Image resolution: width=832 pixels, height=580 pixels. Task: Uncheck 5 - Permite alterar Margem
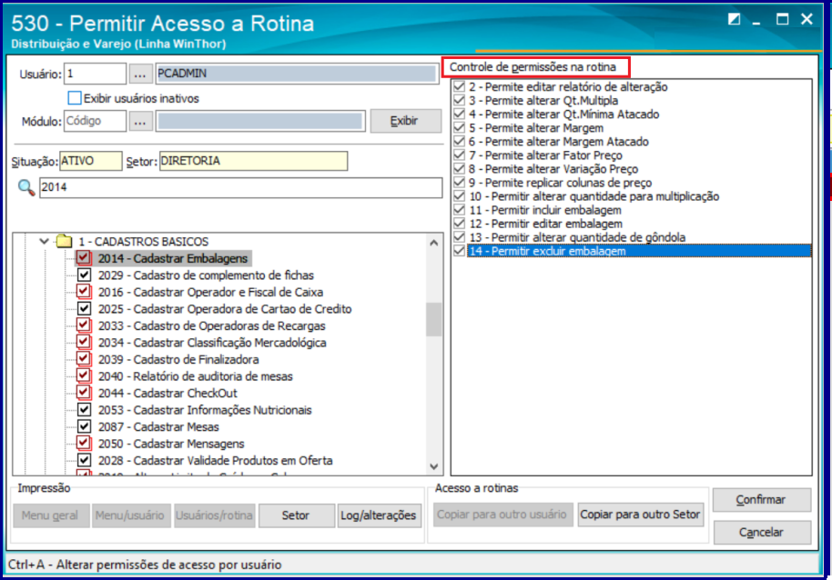point(460,128)
